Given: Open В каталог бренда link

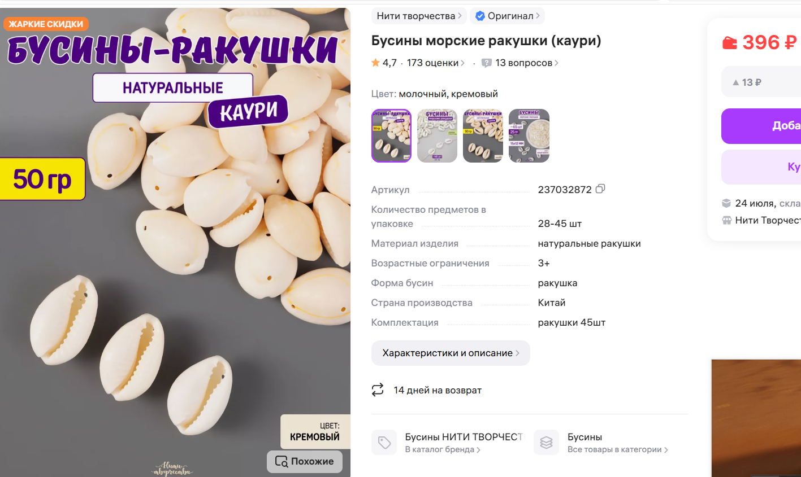Looking at the screenshot, I should click(x=443, y=450).
